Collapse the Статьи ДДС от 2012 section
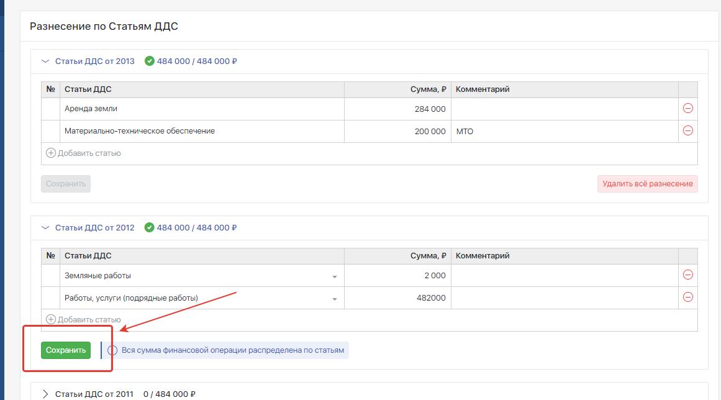 point(45,228)
